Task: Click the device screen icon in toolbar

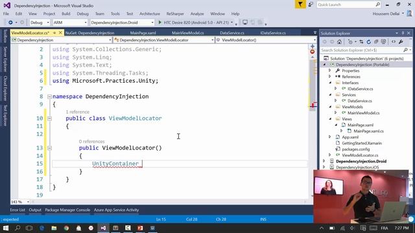Action: (x=245, y=23)
